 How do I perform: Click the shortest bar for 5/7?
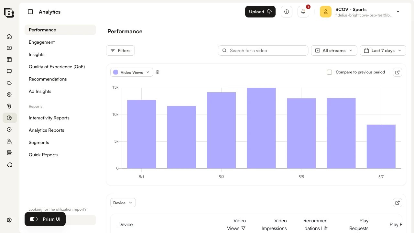pos(381,146)
